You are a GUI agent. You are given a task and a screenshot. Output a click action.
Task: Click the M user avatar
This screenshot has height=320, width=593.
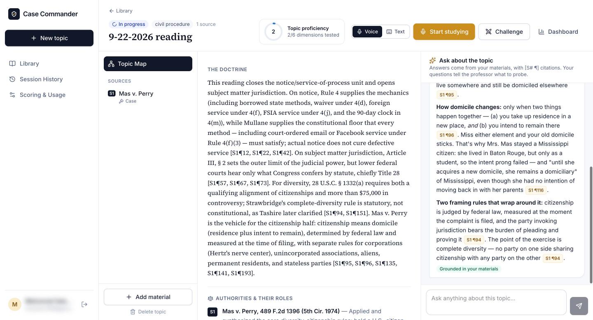[15, 304]
